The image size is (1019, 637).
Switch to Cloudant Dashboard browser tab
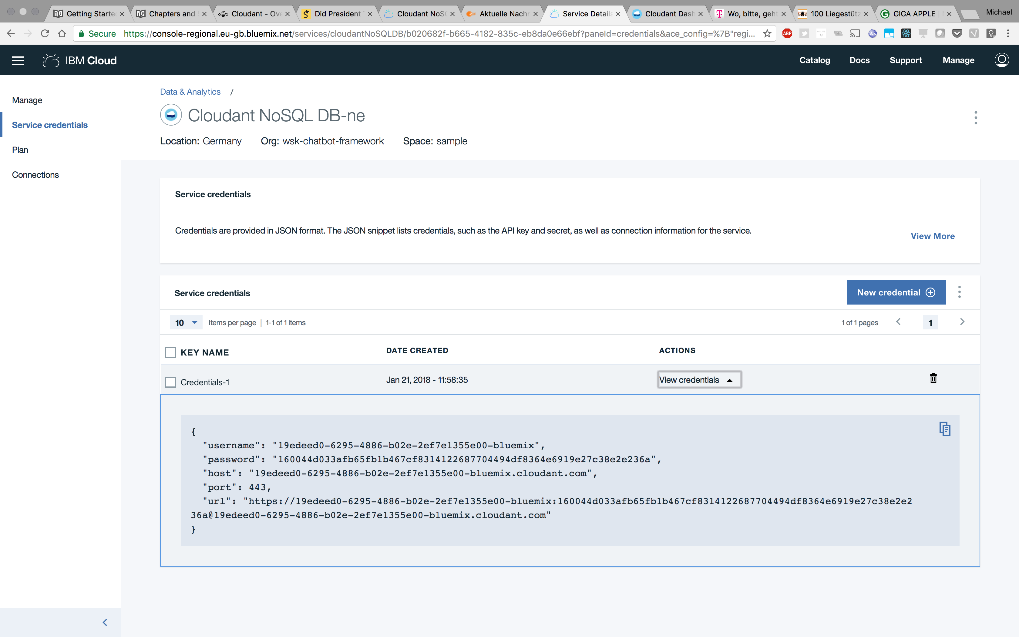click(668, 14)
